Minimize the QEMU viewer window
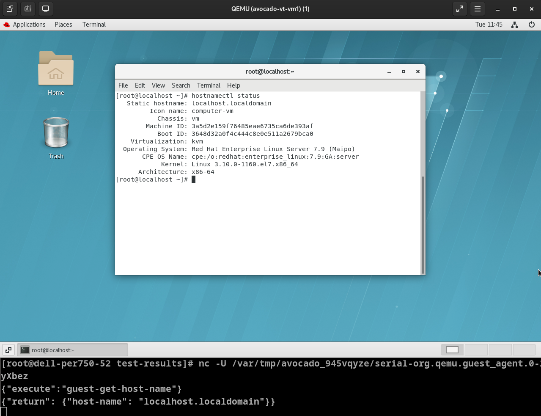 click(498, 8)
